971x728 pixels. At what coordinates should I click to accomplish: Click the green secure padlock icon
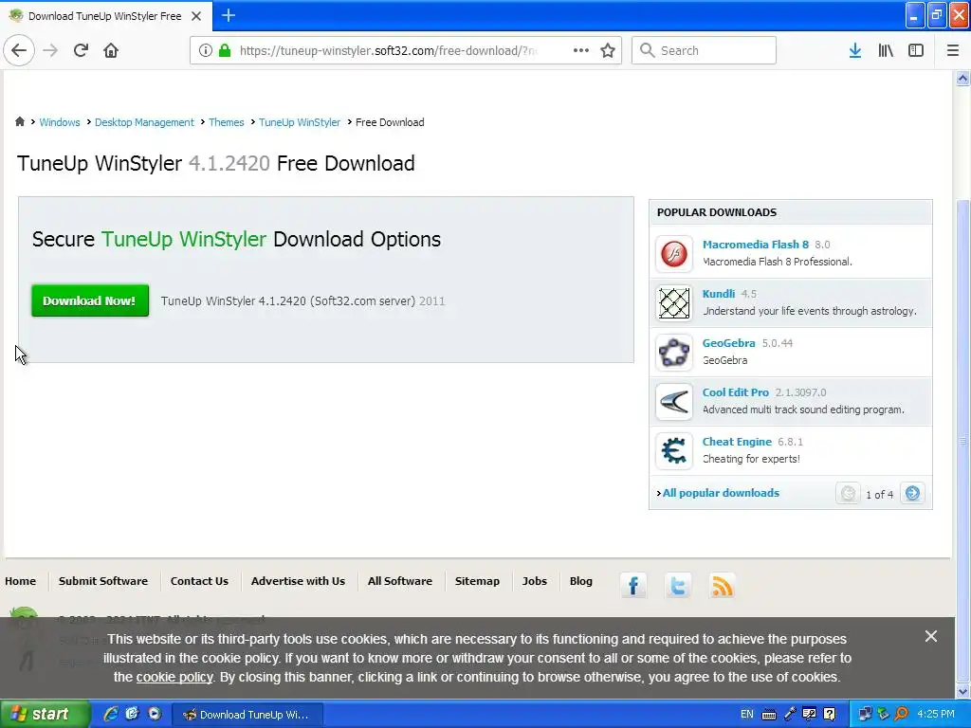[x=225, y=51]
